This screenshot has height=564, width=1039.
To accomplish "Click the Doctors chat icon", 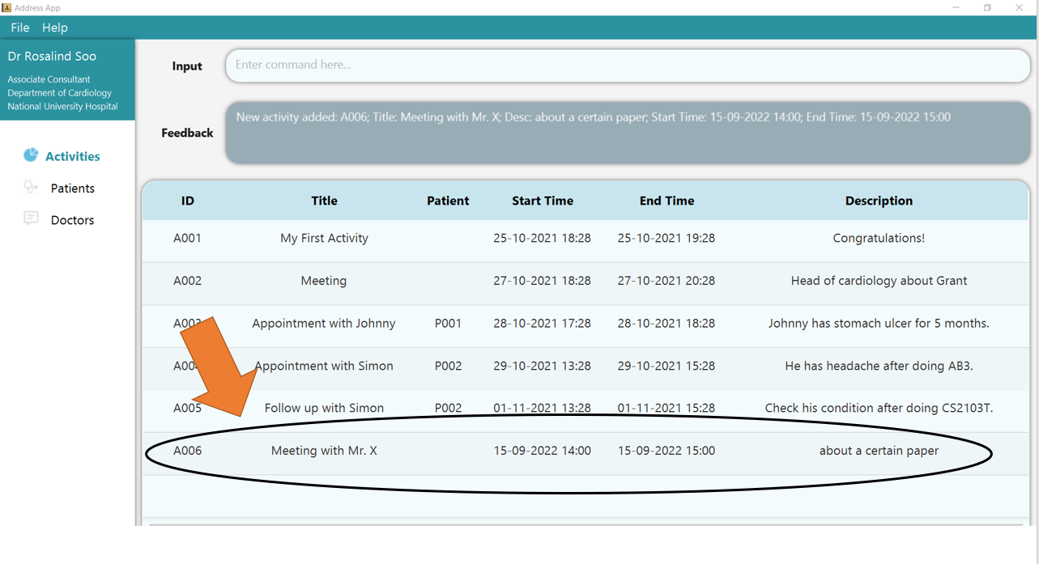I will pyautogui.click(x=31, y=218).
